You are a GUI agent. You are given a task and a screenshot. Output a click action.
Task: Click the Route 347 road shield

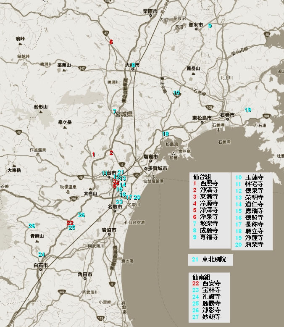(x=82, y=68)
